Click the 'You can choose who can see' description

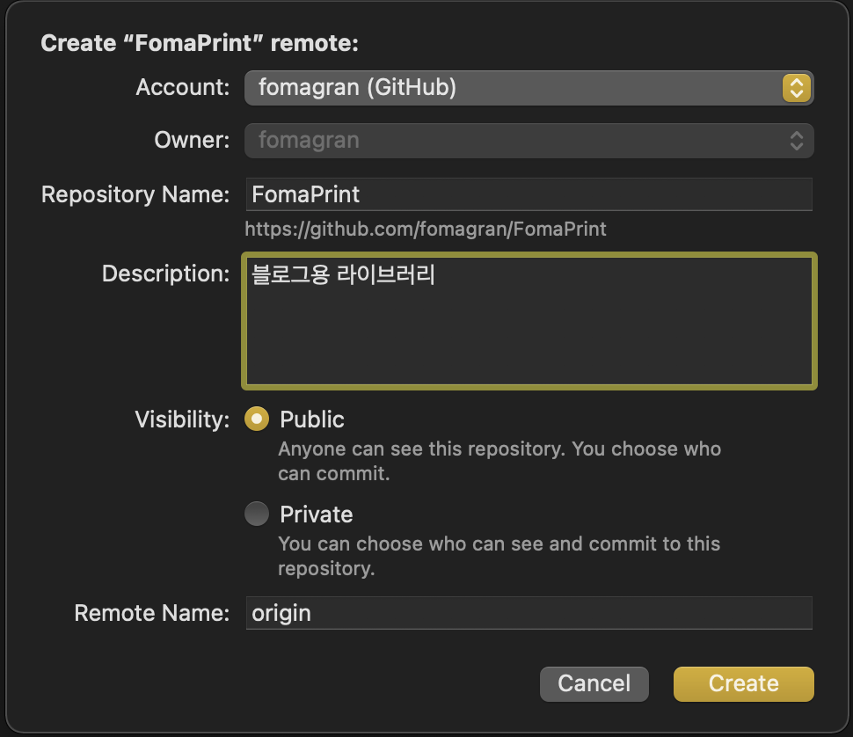pyautogui.click(x=499, y=556)
